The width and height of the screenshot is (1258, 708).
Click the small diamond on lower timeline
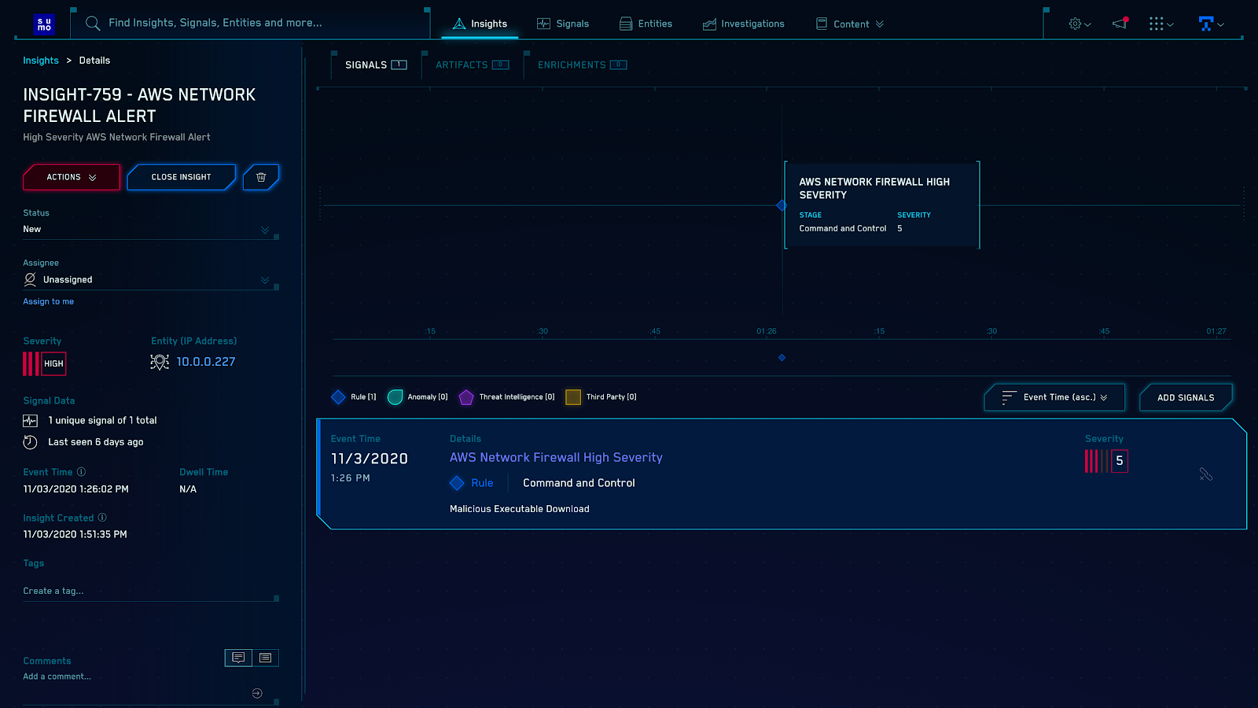(x=782, y=358)
